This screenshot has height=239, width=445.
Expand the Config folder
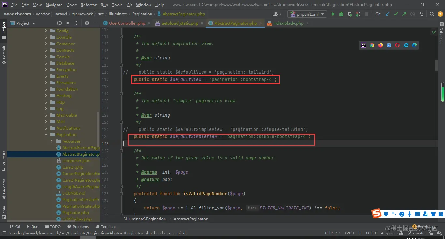(46, 31)
